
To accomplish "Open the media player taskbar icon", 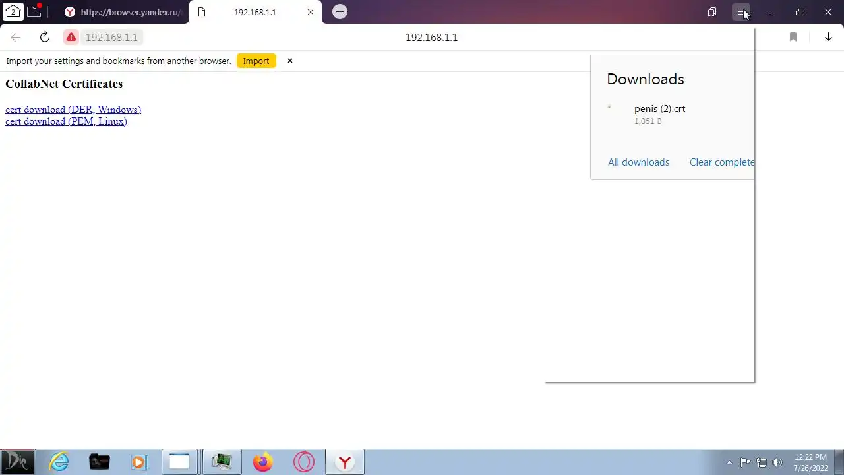I will click(138, 462).
